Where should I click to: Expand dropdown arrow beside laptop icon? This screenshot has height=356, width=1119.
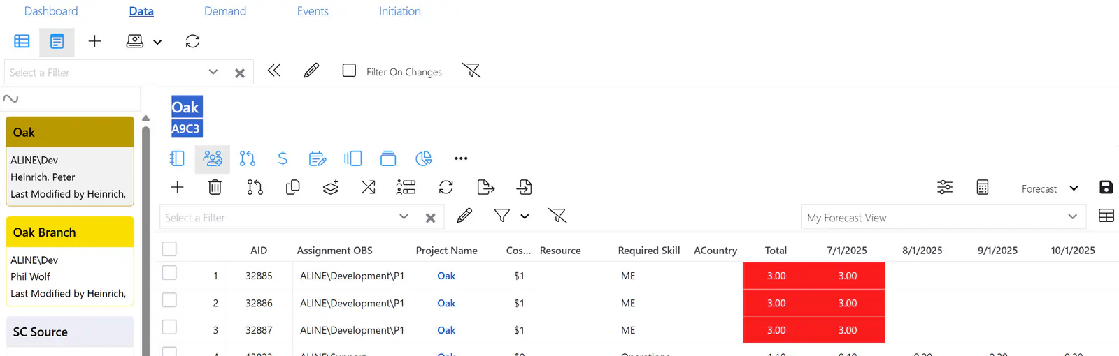157,42
